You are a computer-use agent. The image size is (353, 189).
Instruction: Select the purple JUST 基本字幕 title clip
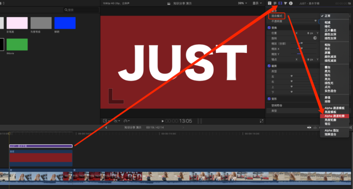(x=41, y=146)
